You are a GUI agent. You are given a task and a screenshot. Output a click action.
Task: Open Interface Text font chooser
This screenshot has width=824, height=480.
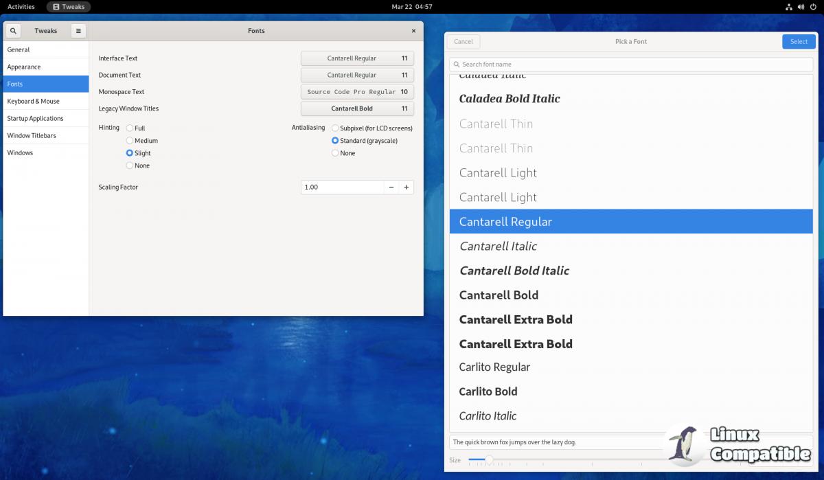click(357, 58)
